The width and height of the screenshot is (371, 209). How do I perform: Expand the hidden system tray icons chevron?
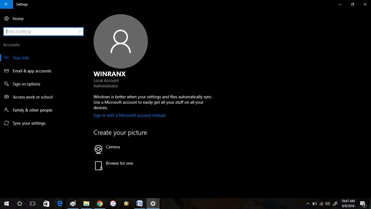[308, 204]
